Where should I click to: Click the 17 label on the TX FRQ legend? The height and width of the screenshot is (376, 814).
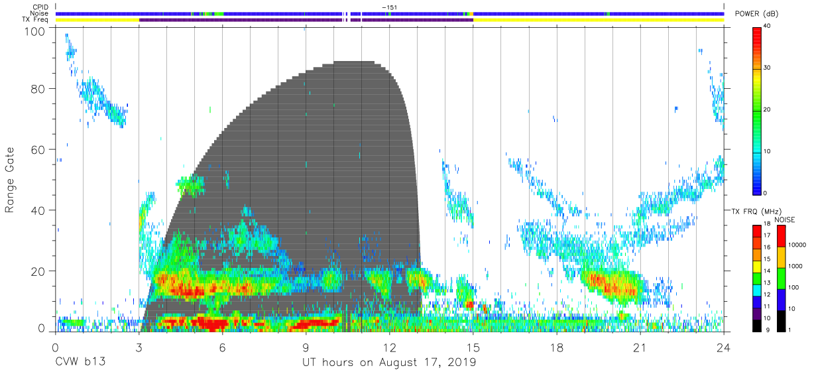[766, 235]
